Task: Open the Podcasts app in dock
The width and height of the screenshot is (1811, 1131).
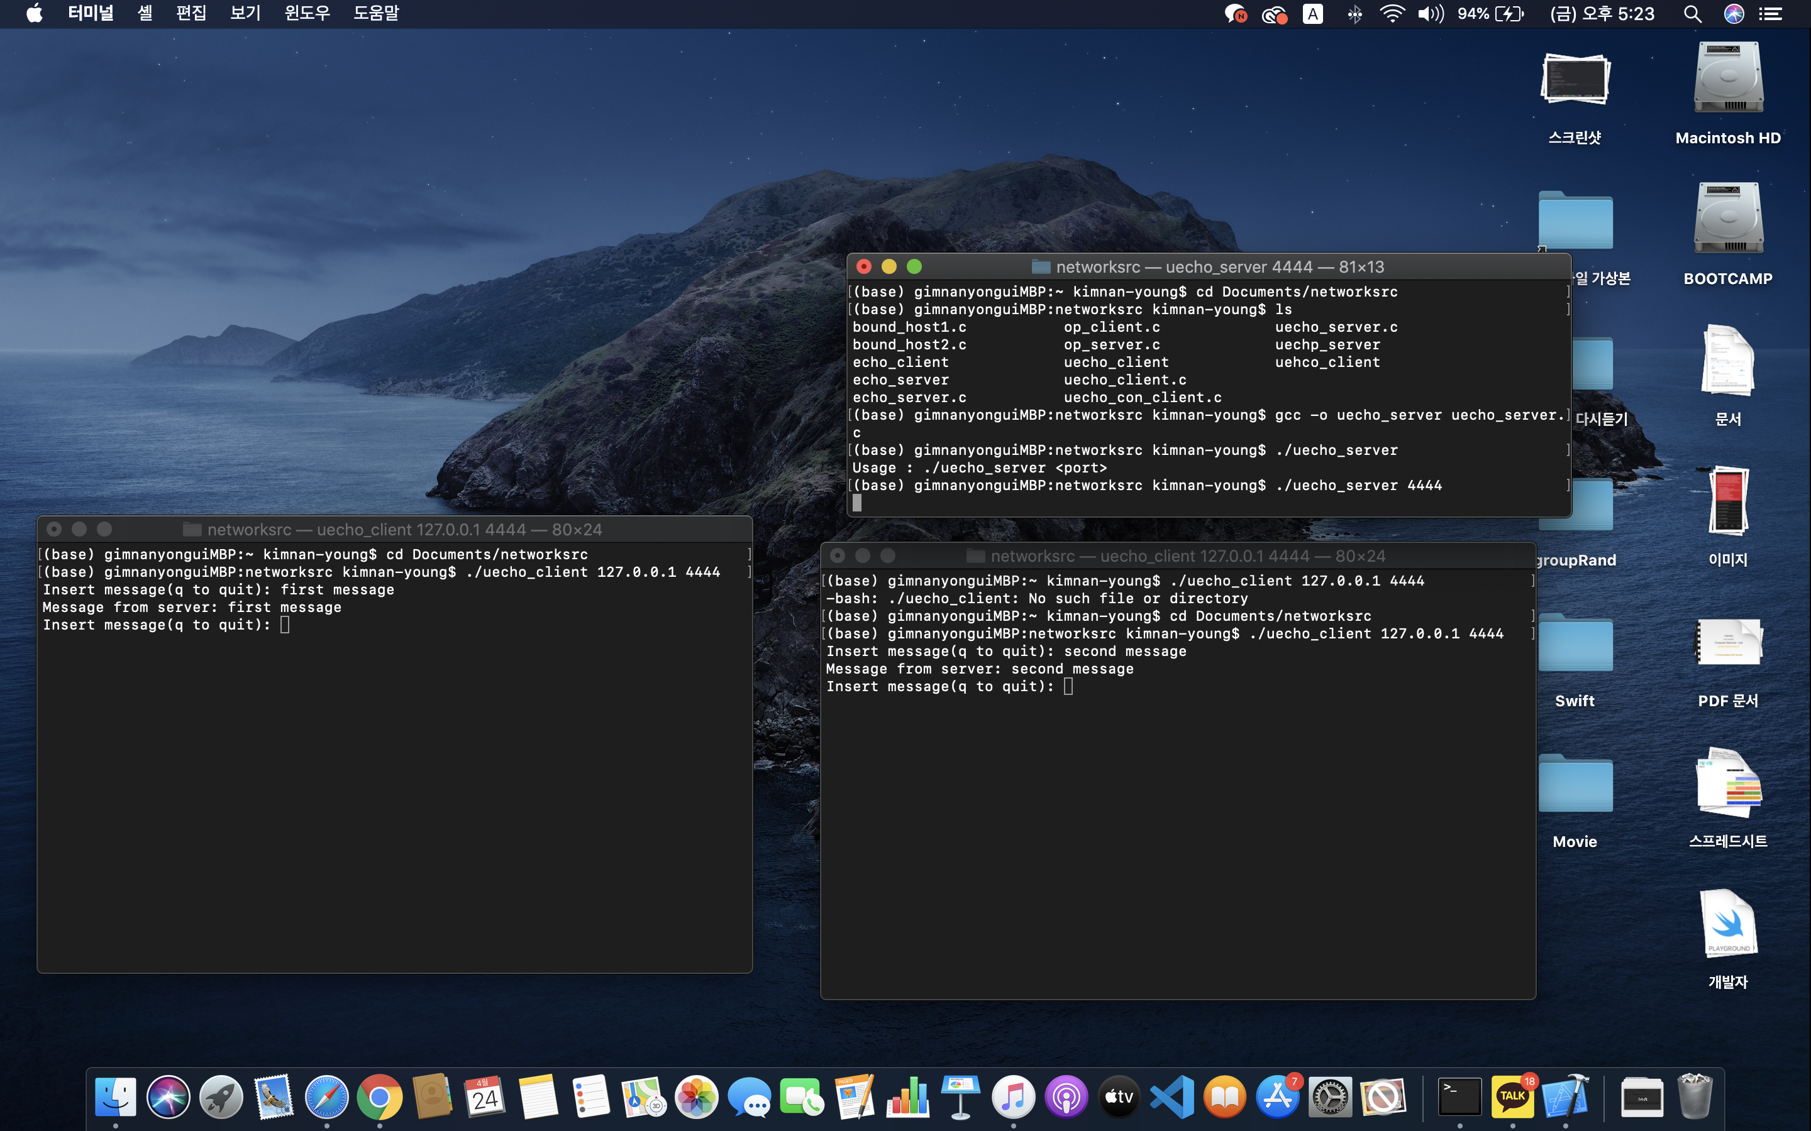Action: [x=1066, y=1097]
